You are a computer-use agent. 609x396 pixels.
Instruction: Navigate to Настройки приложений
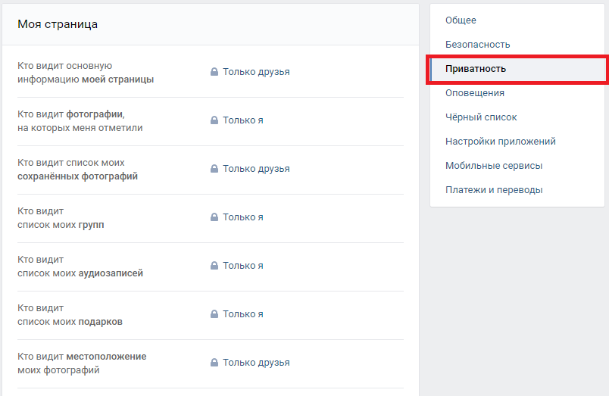[x=501, y=142]
